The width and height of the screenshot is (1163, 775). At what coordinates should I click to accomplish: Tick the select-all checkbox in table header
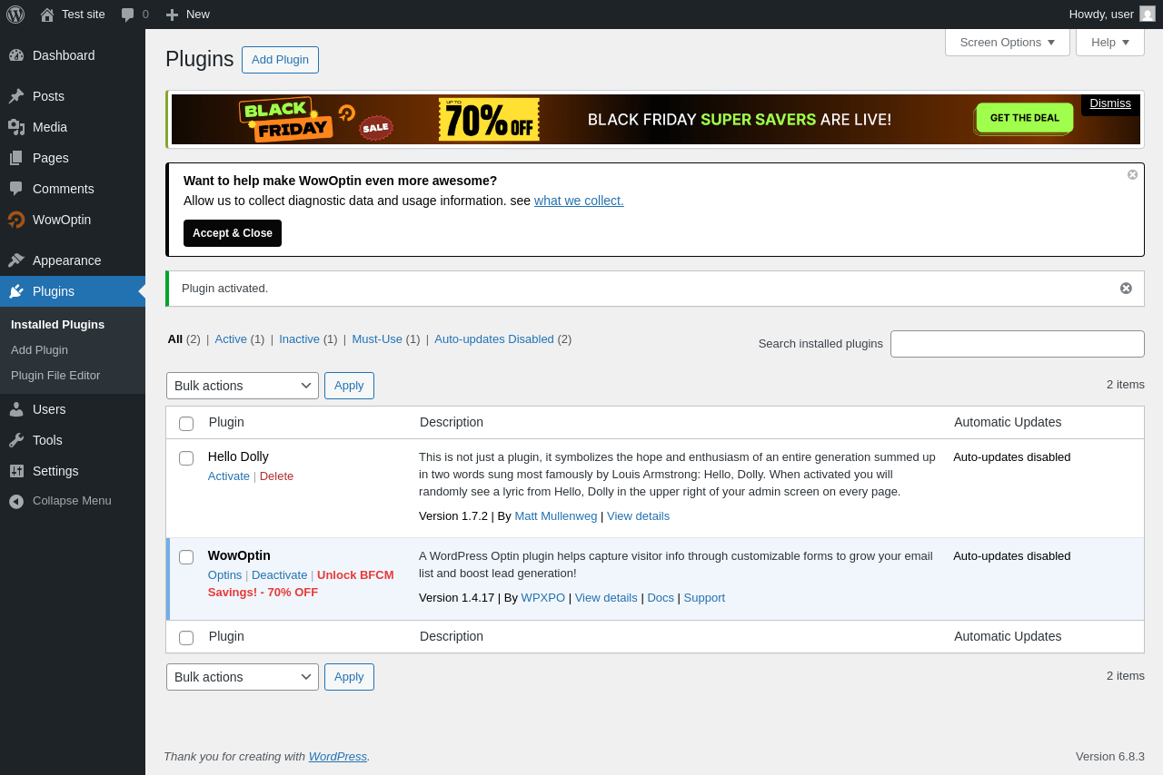[x=186, y=424]
